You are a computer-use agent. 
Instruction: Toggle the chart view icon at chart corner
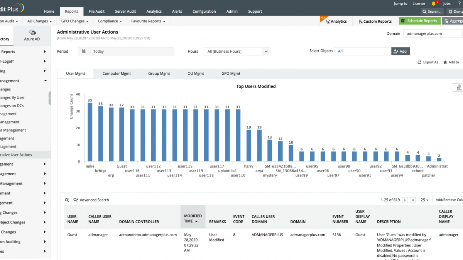(x=458, y=87)
